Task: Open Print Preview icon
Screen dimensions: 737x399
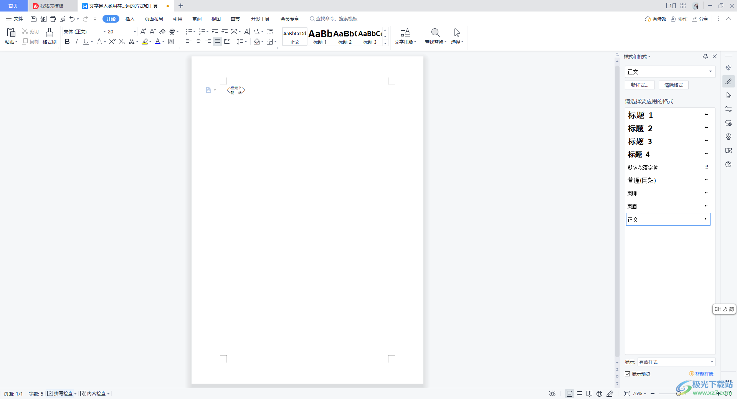Action: tap(63, 19)
